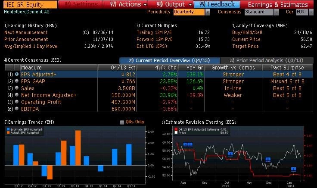Screen dimensions: 317x188
Task: Open 4) Current Consensus (EEO) link
Action: pos(33,60)
